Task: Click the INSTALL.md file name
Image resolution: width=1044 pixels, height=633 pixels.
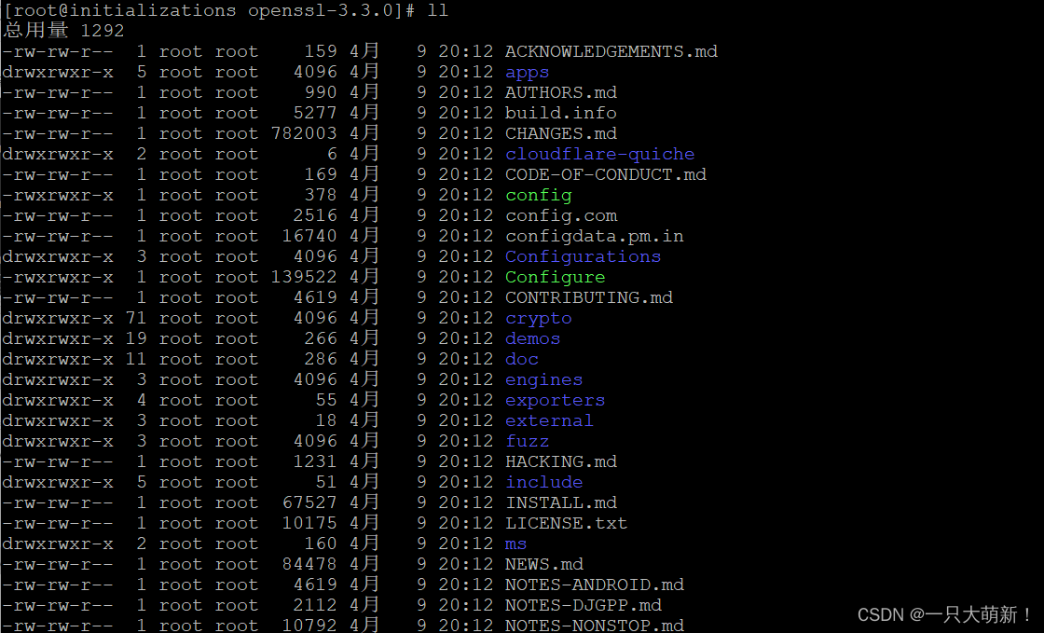Action: [560, 503]
